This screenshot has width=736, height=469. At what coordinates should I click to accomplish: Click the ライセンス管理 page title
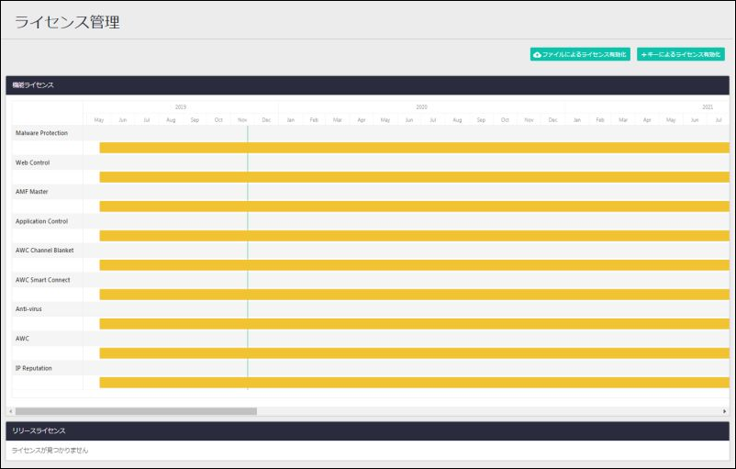(67, 22)
